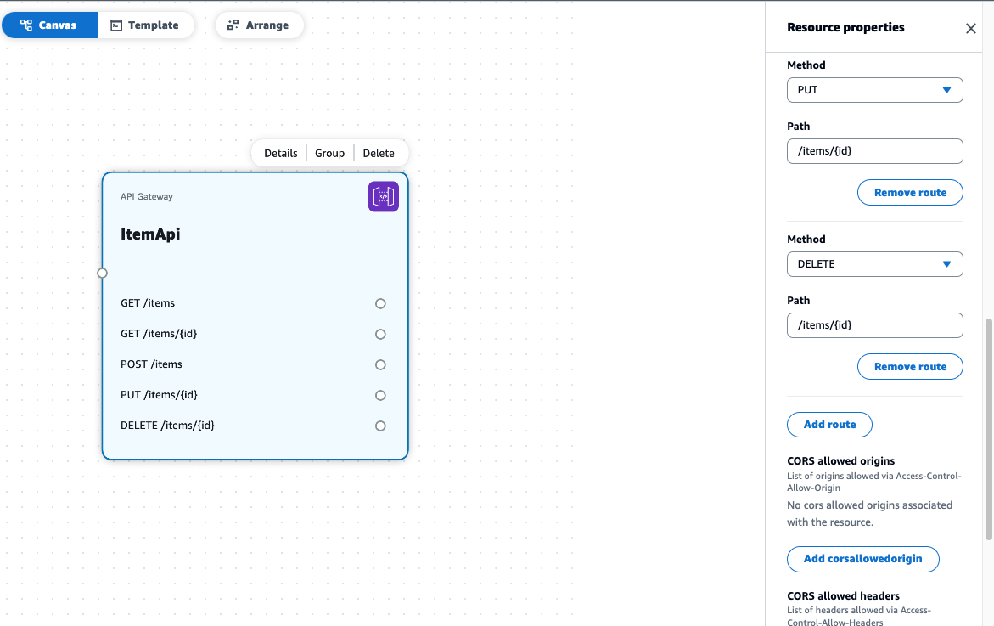Switch to the Template tab
This screenshot has height=626, width=994.
point(146,25)
